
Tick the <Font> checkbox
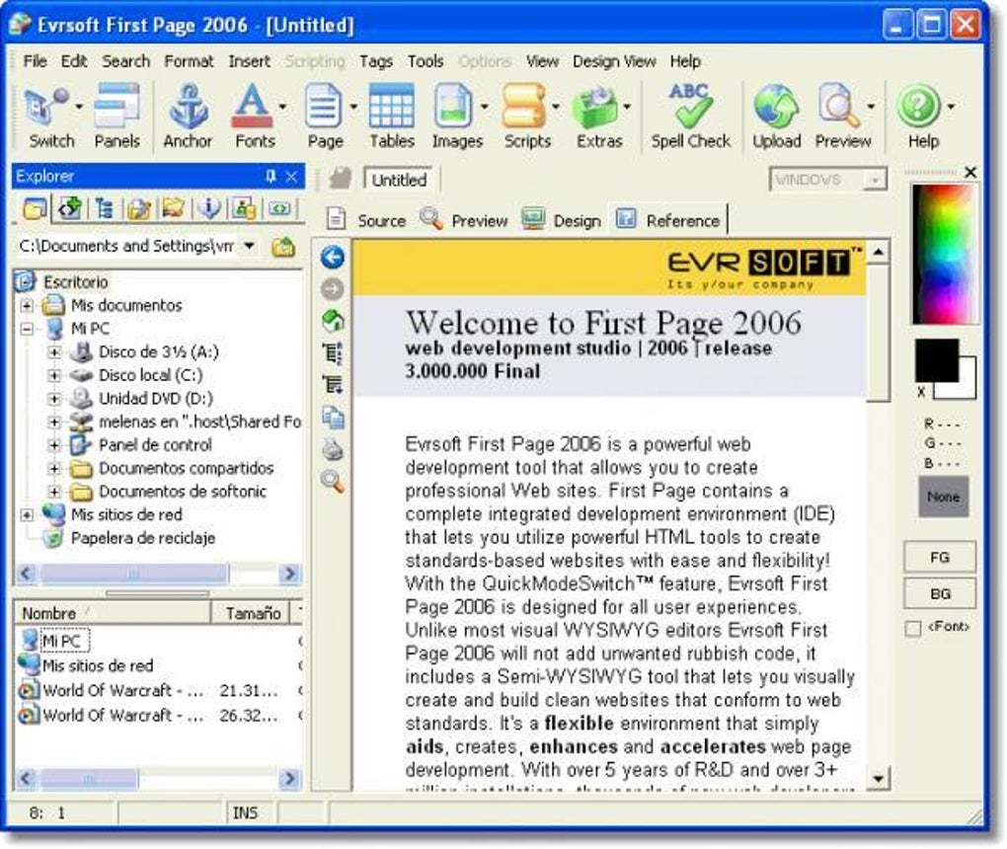point(912,629)
